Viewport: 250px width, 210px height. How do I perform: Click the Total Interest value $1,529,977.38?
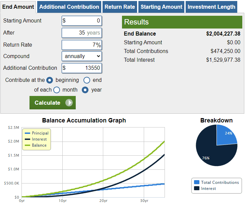point(223,60)
